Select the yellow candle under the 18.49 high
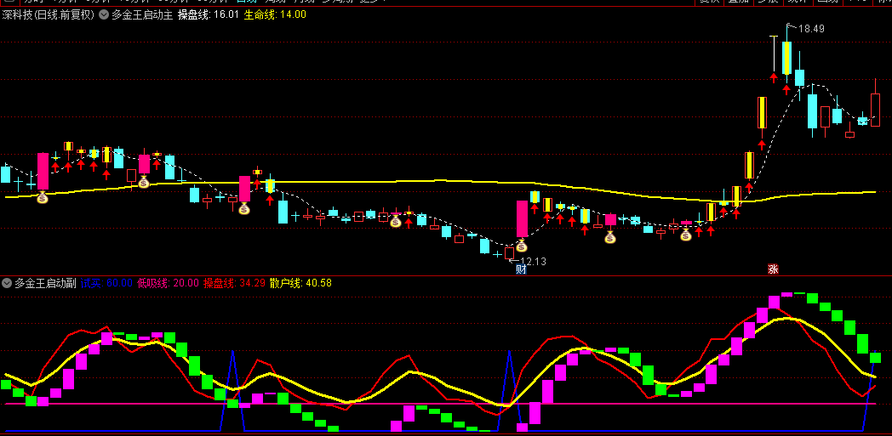Viewport: 892px width, 436px height. click(786, 58)
